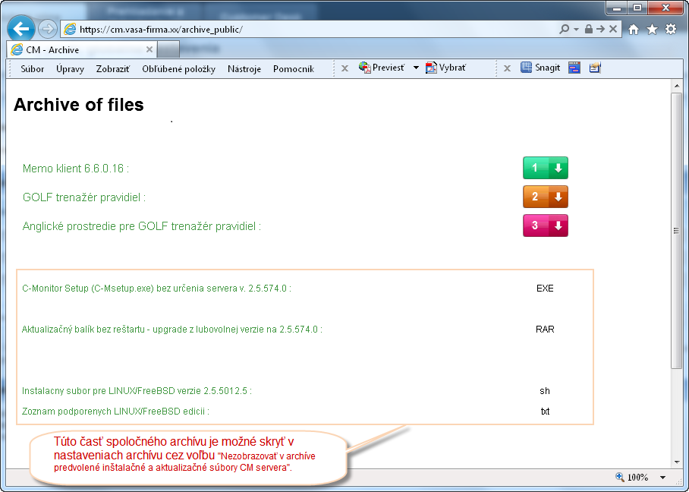Click the zoom magnifier icon in status bar
This screenshot has height=492, width=689.
point(620,477)
